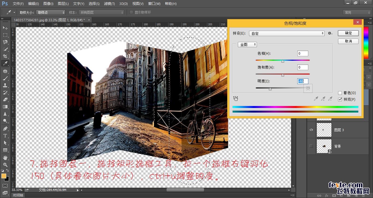Viewport: 373px width, 198px height.
Task: Toggle the 显示取样环 checkbox
Action: tap(131, 12)
